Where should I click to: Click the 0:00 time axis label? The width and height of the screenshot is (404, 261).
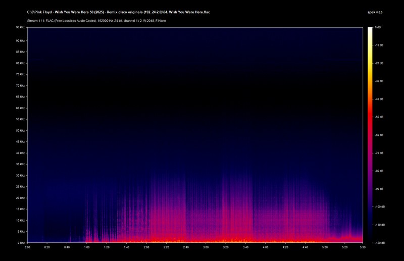click(x=27, y=247)
